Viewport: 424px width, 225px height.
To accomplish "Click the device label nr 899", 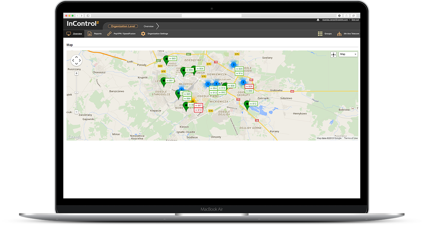I will point(190,70).
